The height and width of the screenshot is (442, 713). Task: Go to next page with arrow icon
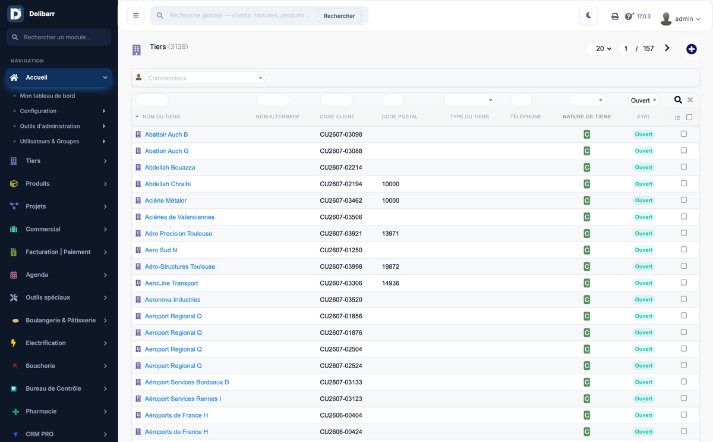pos(667,48)
